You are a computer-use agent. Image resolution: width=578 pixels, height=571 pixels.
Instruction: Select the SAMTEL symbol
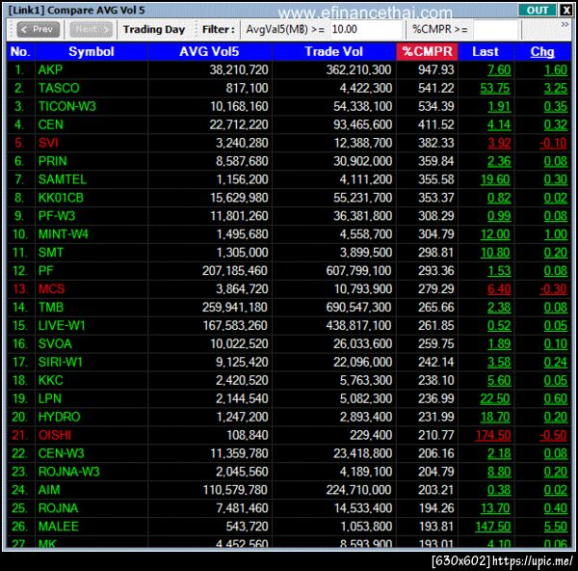[63, 179]
